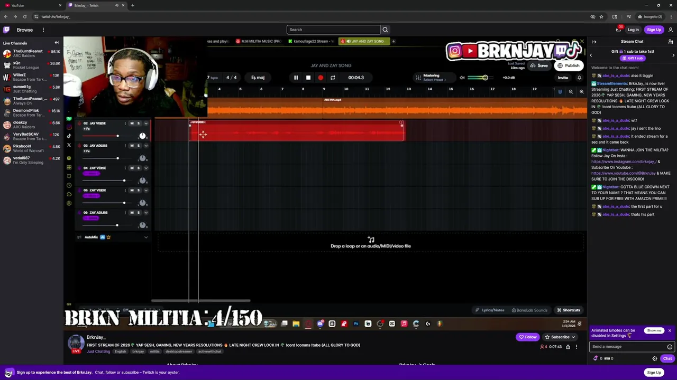Expand the 06 ZAY ADLIBS track chevron

click(x=146, y=213)
